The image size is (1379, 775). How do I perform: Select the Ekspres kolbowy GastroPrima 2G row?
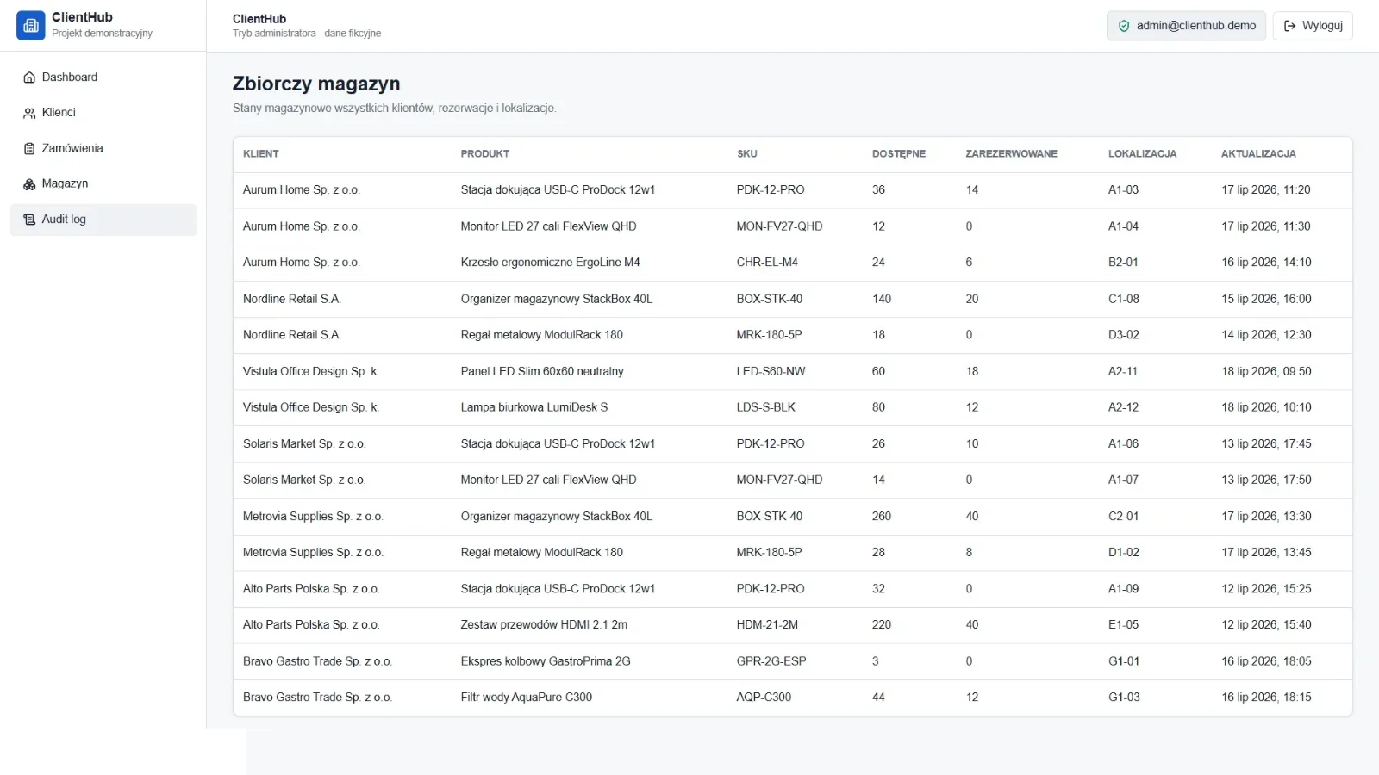(793, 661)
